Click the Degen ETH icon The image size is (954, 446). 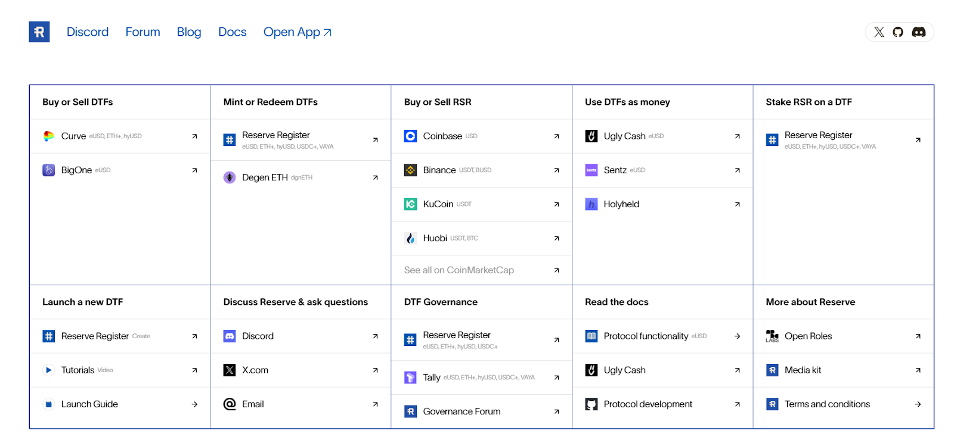(230, 177)
